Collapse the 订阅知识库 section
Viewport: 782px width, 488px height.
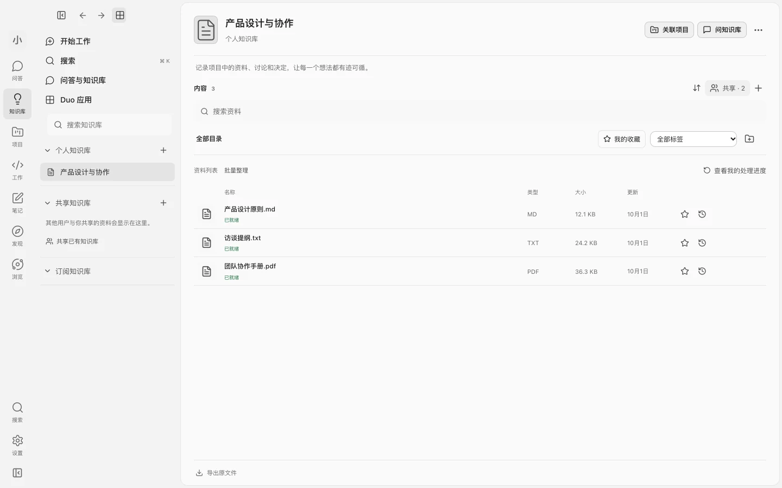pyautogui.click(x=48, y=271)
